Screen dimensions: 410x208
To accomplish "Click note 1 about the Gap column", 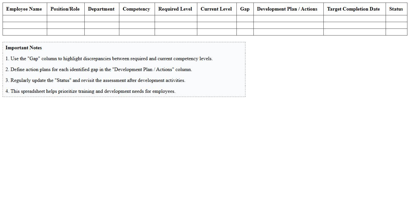I will 109,59.
